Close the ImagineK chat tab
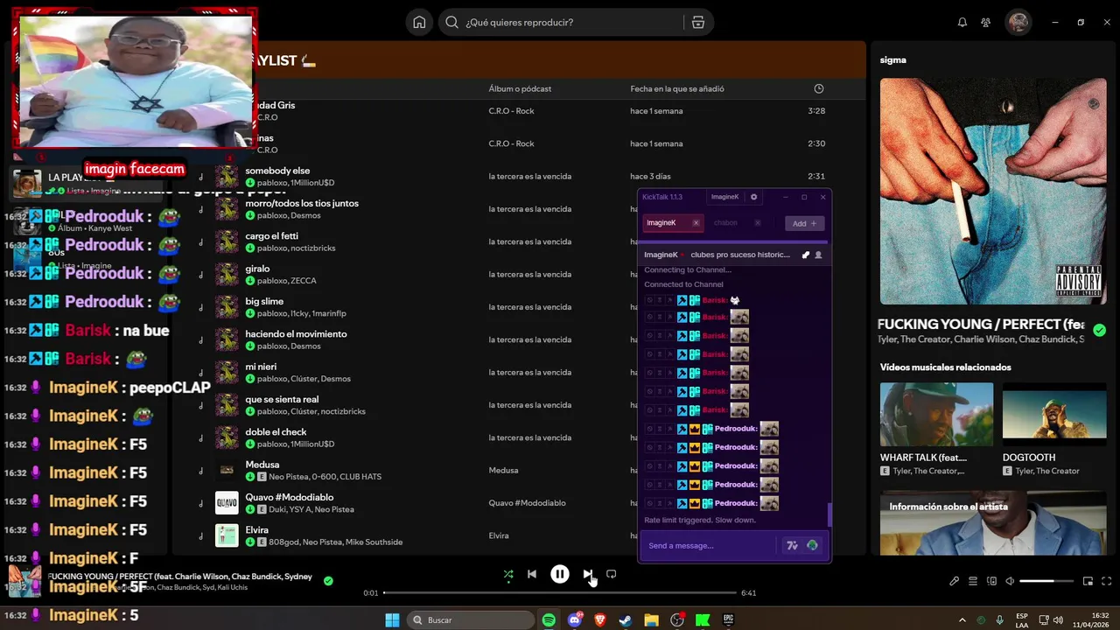Viewport: 1120px width, 630px height. pos(696,223)
